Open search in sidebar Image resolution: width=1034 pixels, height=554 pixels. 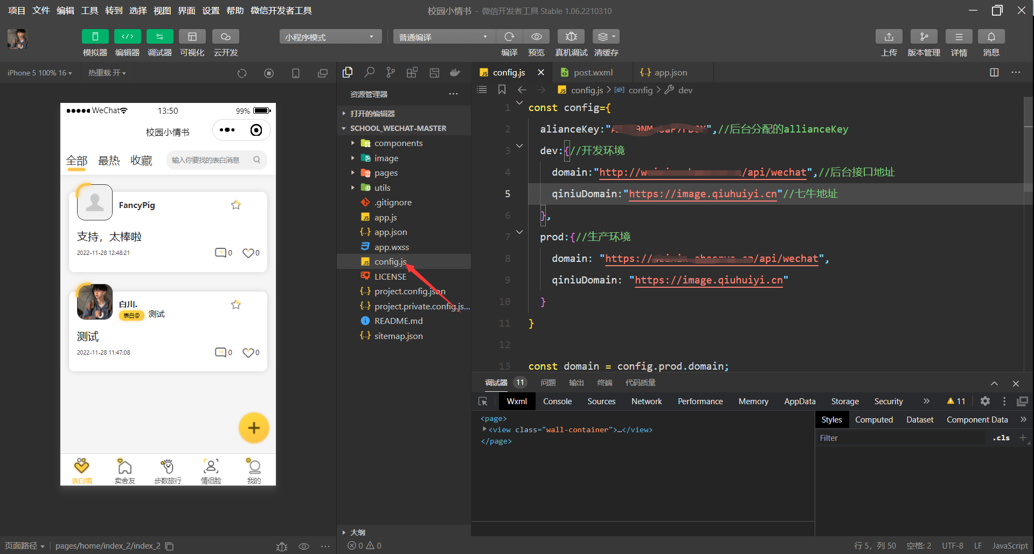tap(370, 72)
